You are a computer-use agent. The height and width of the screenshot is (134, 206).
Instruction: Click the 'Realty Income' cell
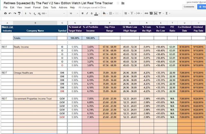point(35,47)
